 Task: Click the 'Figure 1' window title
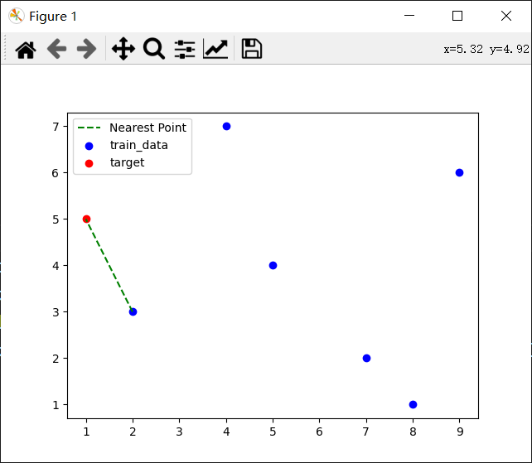point(53,17)
